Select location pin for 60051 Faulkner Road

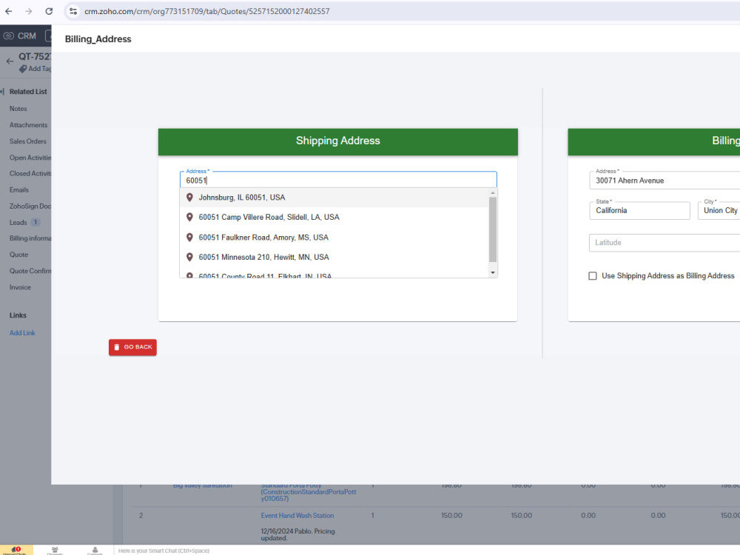point(189,238)
